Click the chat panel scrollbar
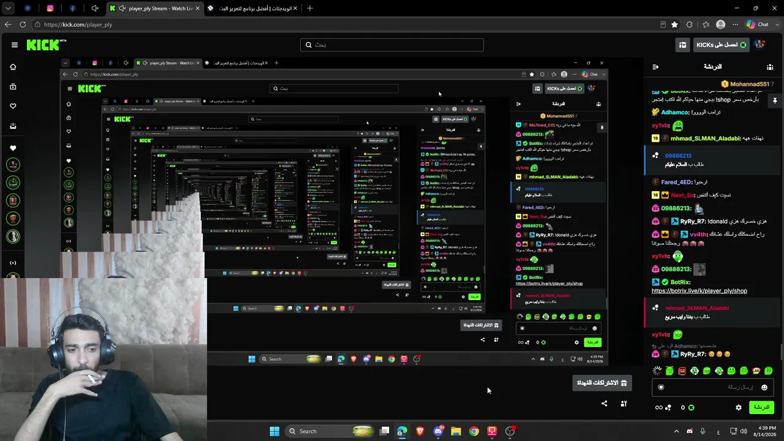This screenshot has height=441, width=784. 781,353
